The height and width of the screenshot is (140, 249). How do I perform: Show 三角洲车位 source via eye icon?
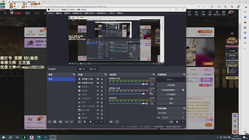(x=98, y=98)
